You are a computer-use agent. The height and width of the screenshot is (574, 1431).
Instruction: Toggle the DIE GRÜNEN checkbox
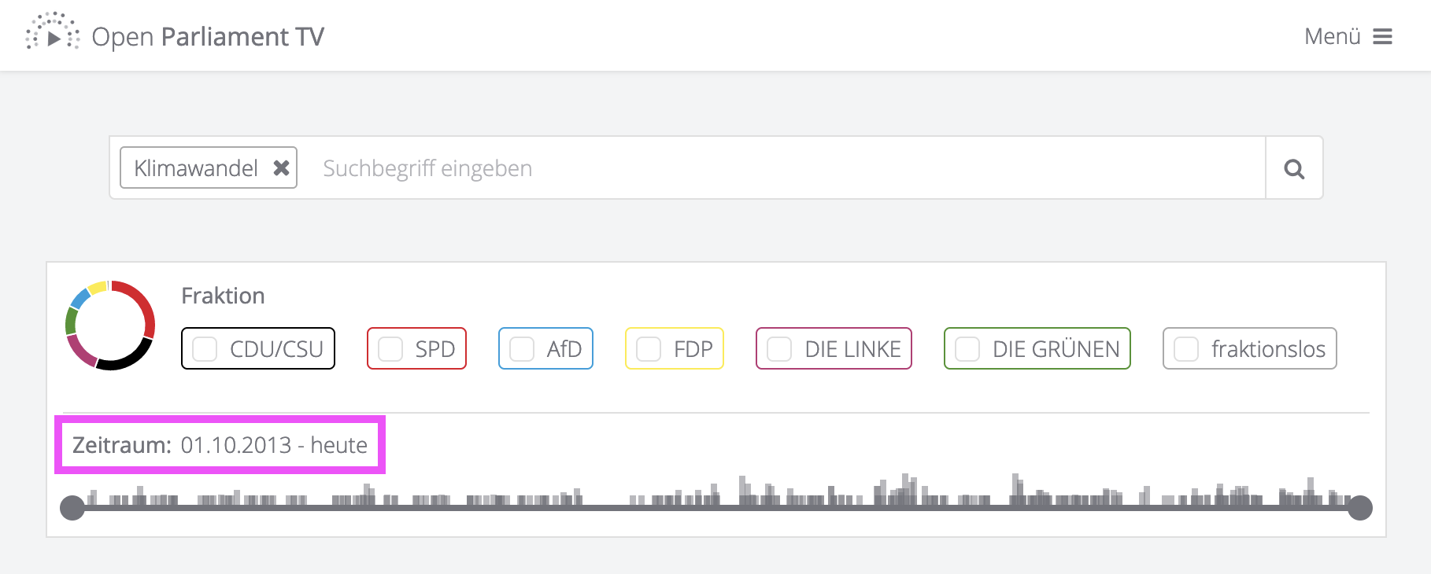pos(967,349)
